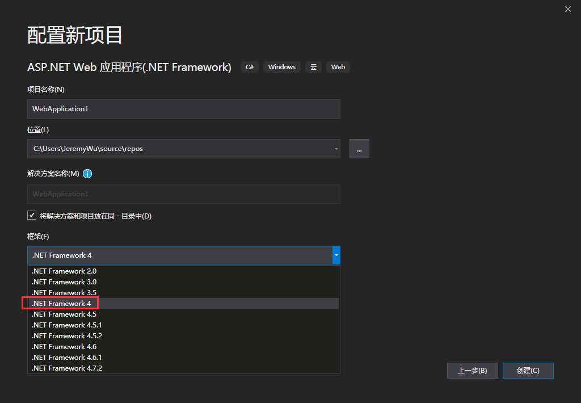581x403 pixels.
Task: Pick .NET Framework 3.5 option
Action: pos(184,292)
